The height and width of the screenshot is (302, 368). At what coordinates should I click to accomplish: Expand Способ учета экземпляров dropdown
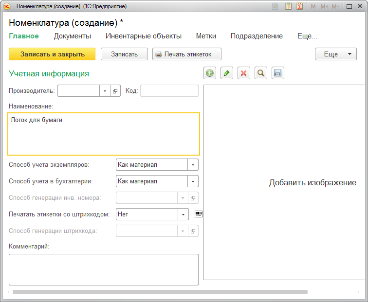coord(193,165)
